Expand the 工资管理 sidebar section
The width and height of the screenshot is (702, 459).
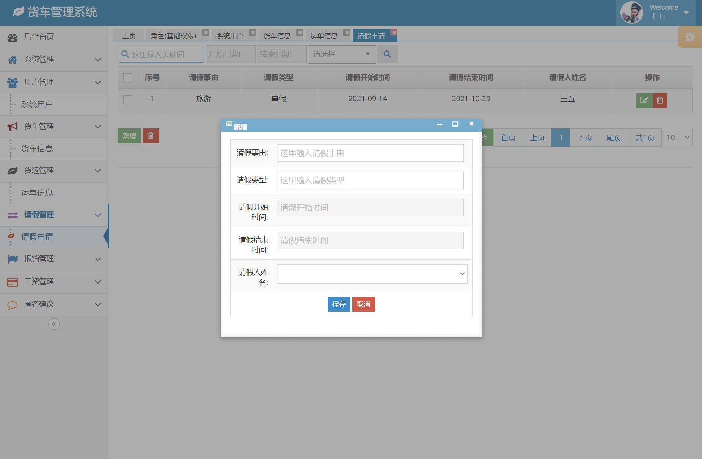(39, 281)
